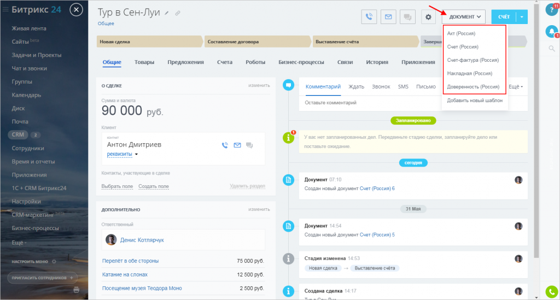Switch to the Товары tab
This screenshot has width=560, height=300.
144,62
